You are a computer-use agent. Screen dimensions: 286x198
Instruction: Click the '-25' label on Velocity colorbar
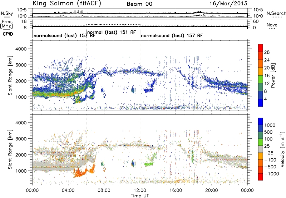[269, 153]
